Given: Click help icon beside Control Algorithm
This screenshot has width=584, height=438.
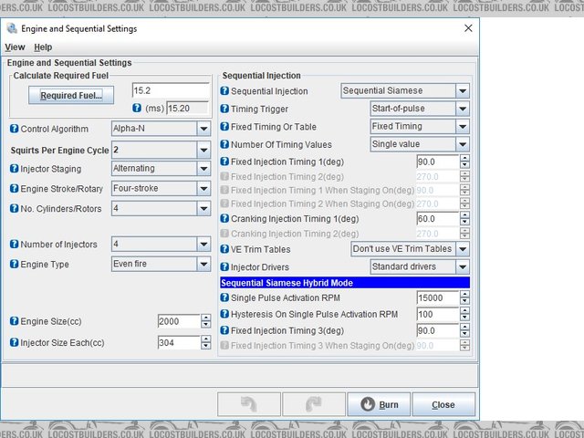Looking at the screenshot, I should [x=15, y=129].
